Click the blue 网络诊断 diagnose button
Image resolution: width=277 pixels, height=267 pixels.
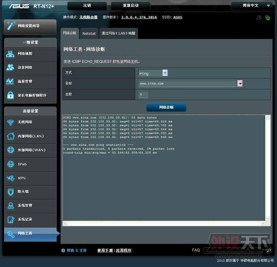[x=166, y=107]
